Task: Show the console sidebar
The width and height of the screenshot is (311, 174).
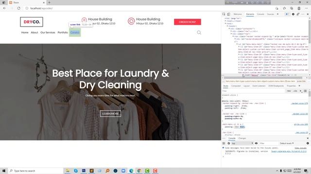Action: coord(224,143)
